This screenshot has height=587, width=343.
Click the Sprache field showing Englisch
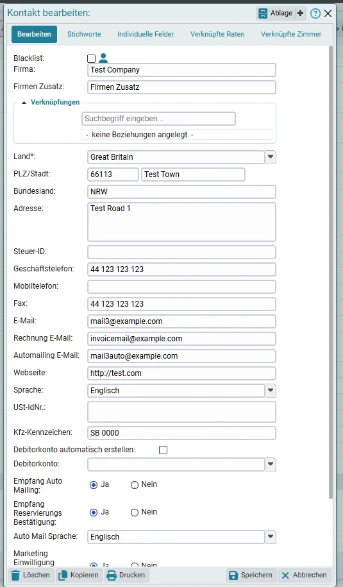pos(176,391)
